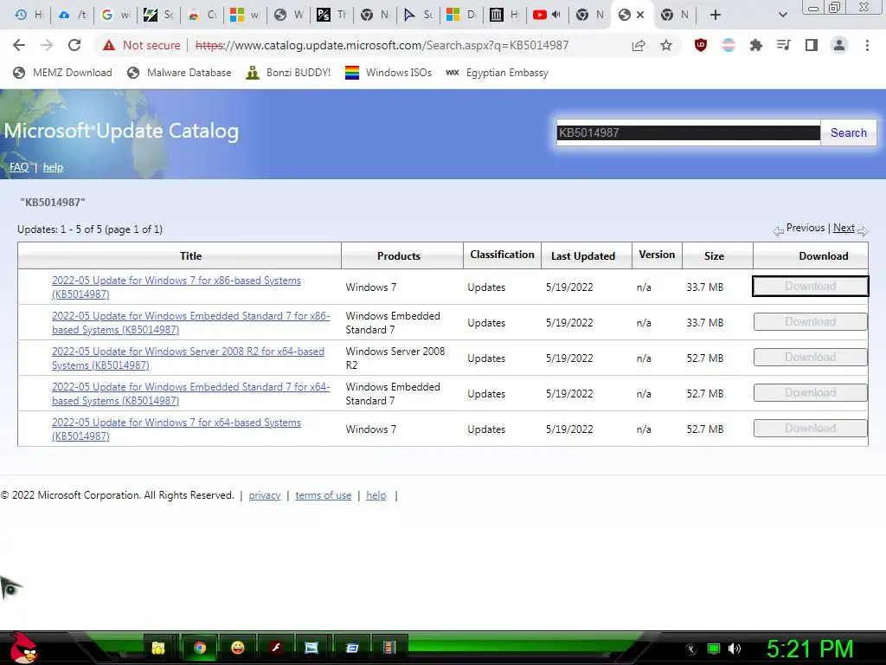Click the Not secure warning icon
The height and width of the screenshot is (665, 886).
(x=109, y=45)
